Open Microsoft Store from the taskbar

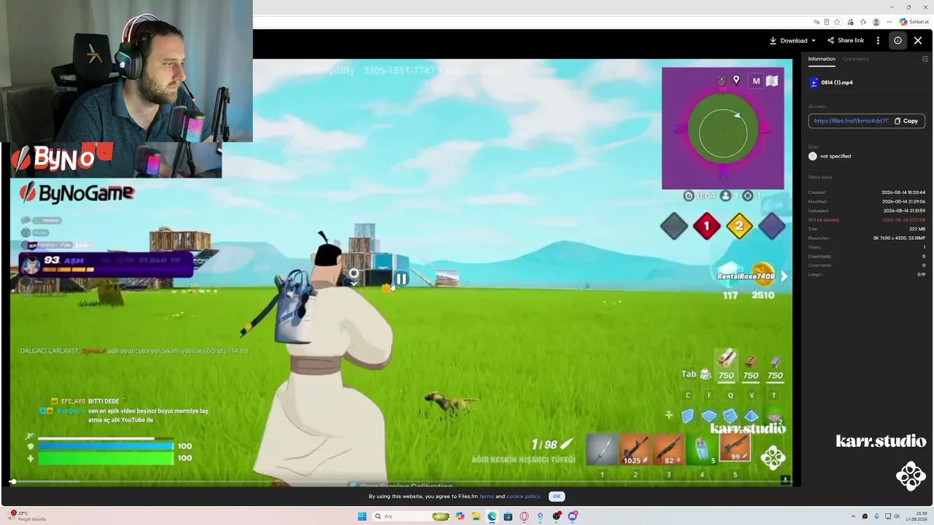point(508,516)
